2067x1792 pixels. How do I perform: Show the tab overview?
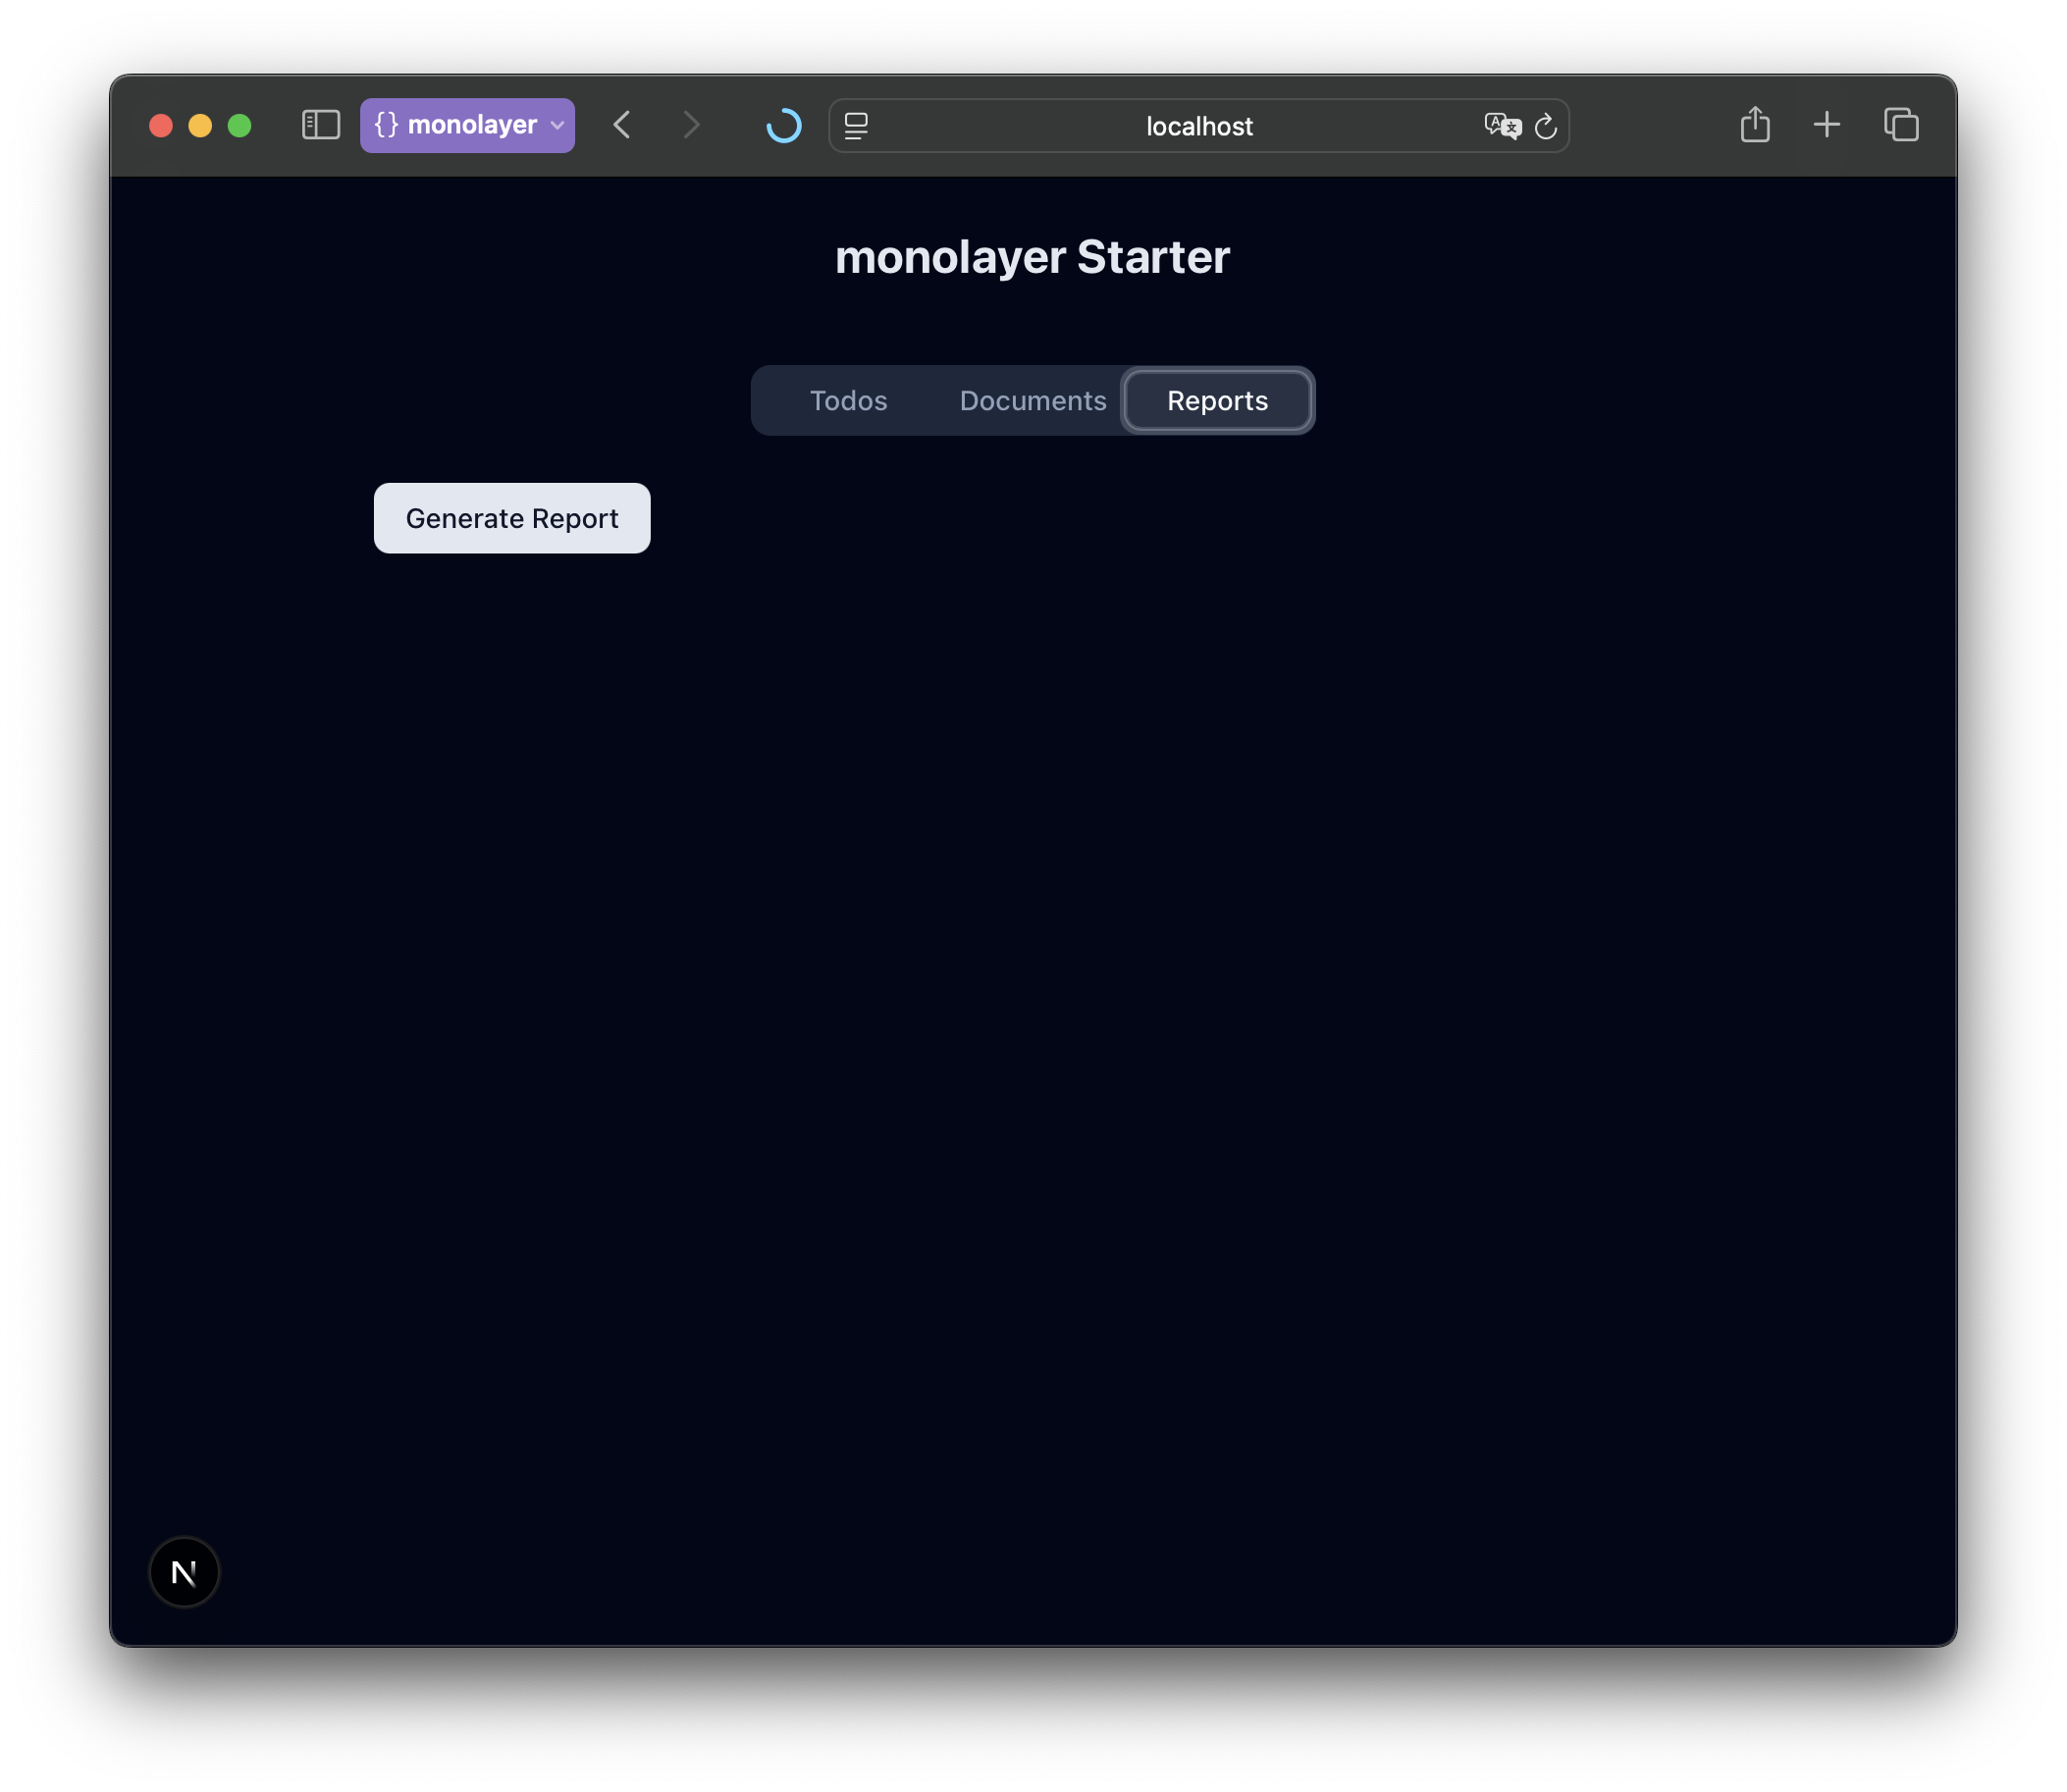pyautogui.click(x=1901, y=124)
